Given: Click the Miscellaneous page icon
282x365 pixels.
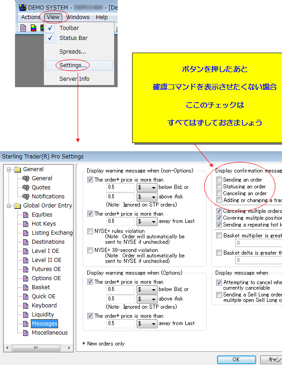Looking at the screenshot, I should coord(26,333).
